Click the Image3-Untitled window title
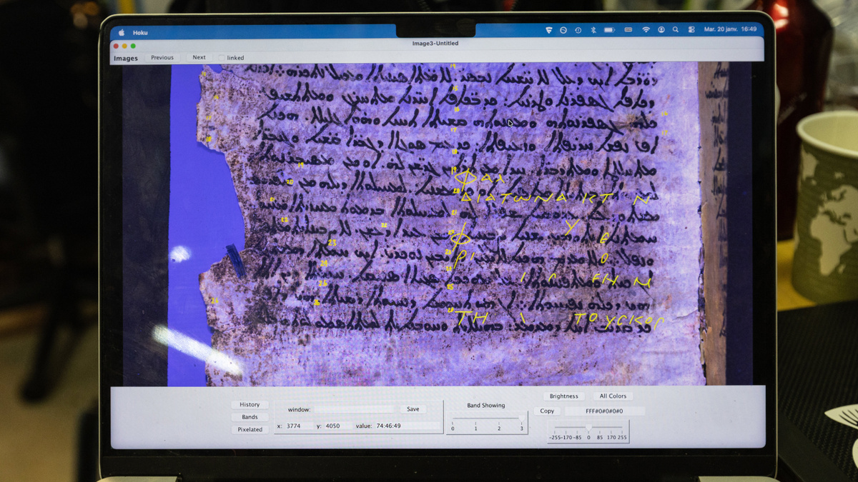The image size is (858, 482). 435,44
